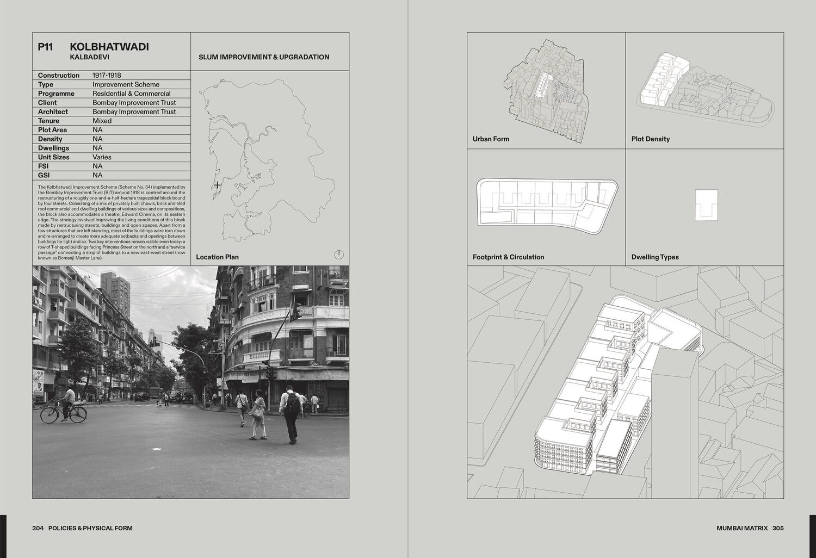This screenshot has height=558, width=816.
Task: Select the Programme Residential & Commercial row
Action: coord(112,94)
